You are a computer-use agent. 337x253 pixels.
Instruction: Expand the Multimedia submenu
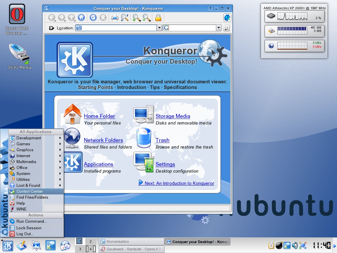36,161
